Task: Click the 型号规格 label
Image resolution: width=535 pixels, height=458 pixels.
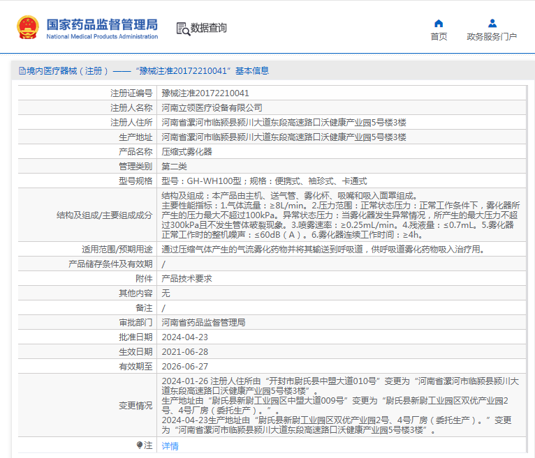Action: coord(135,181)
